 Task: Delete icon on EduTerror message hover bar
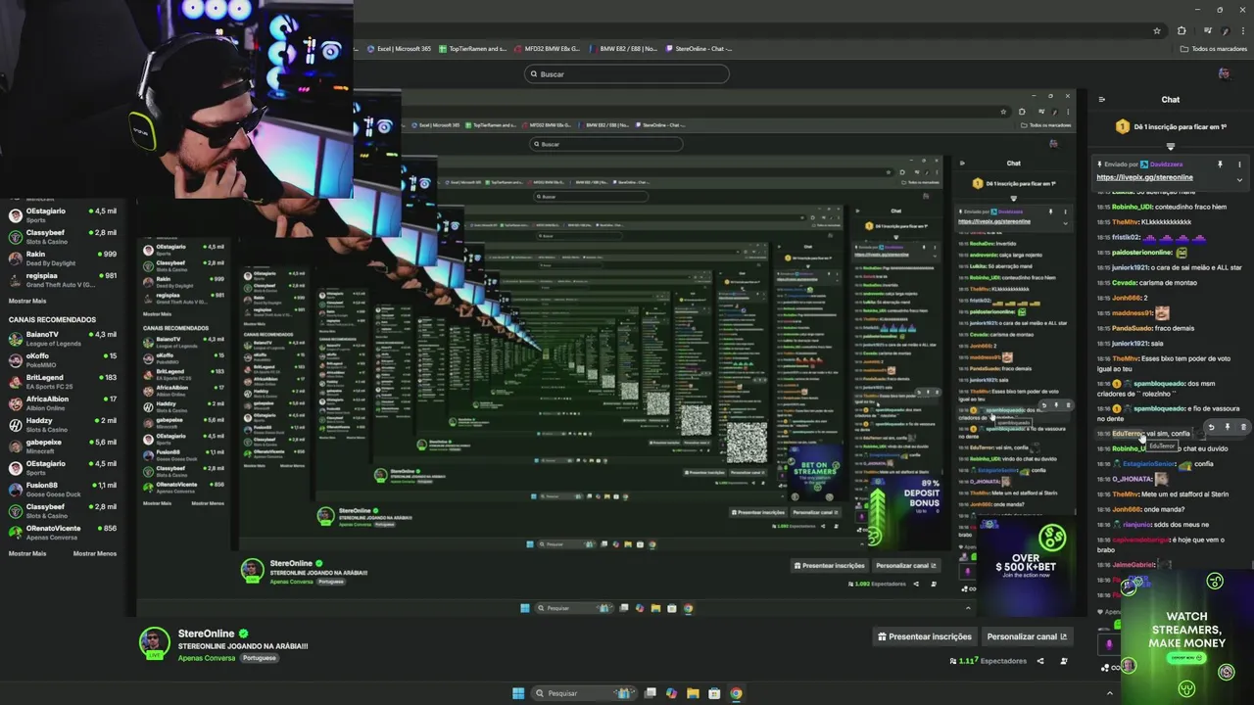[x=1243, y=427]
